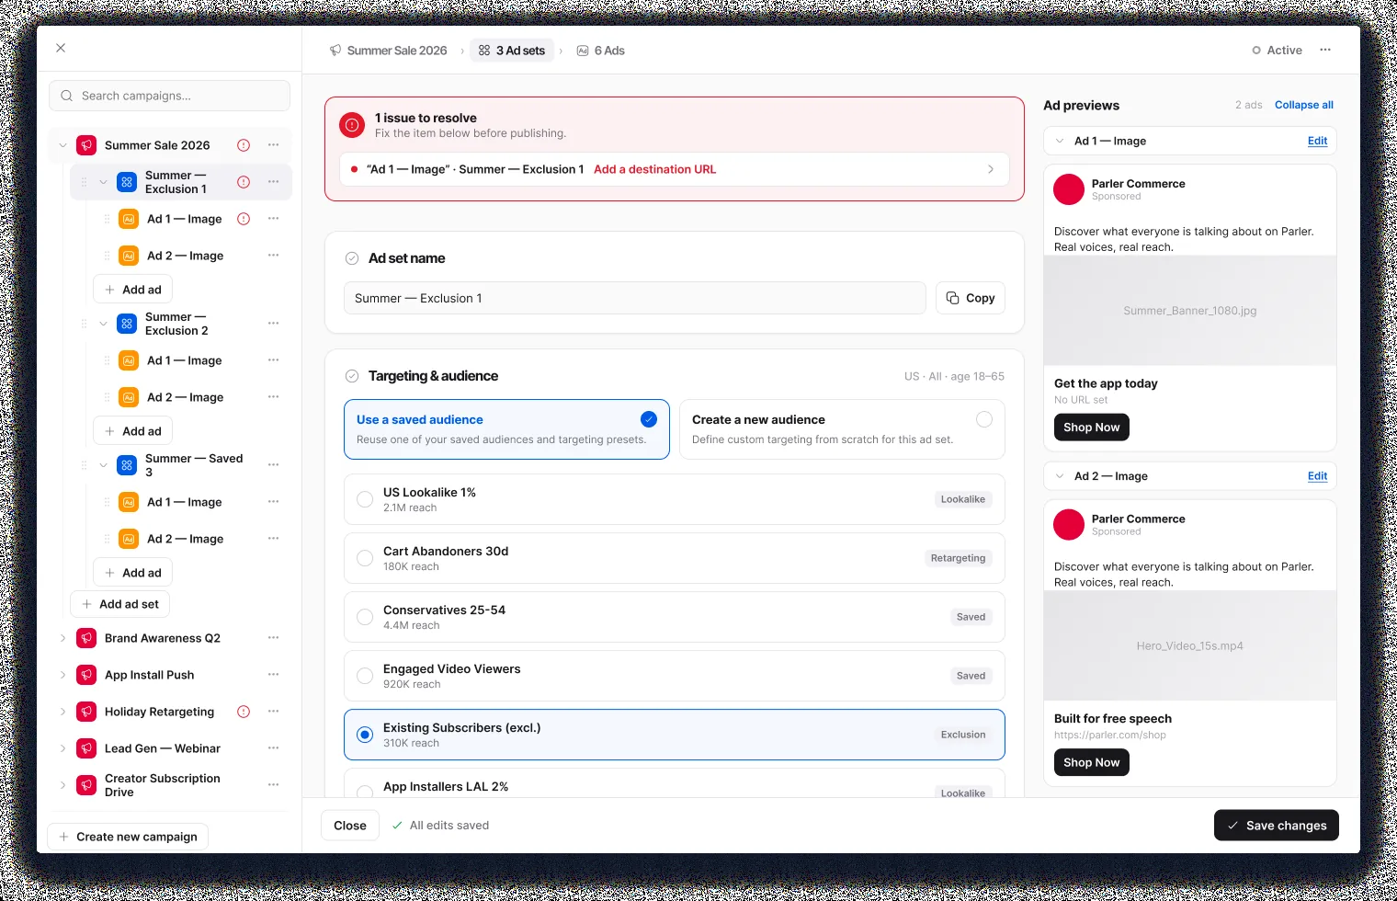Click the Close button in footer
This screenshot has height=901, width=1397.
coord(350,826)
